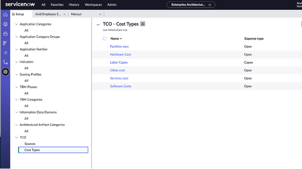Screen dimensions: 302x169
Task: Switch to the Avid Employee E... tab
Action: coord(48,14)
